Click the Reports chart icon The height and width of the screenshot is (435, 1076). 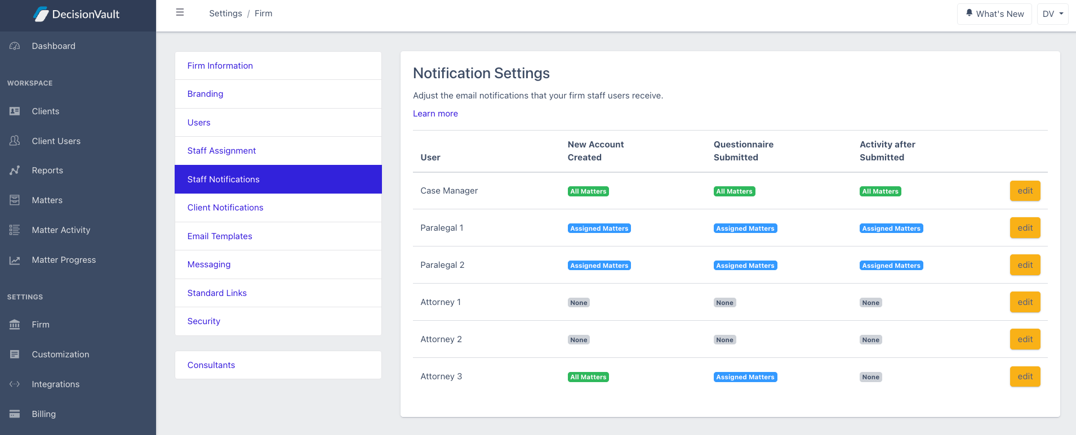pos(15,171)
